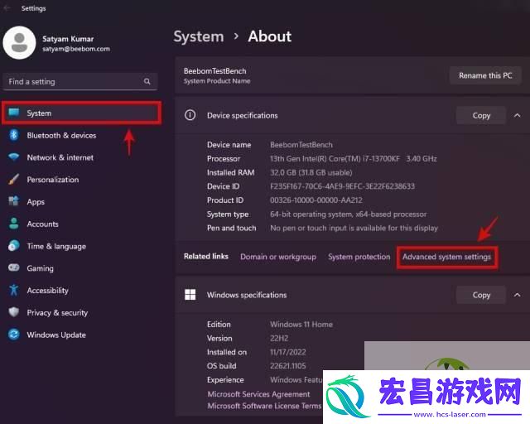Open Time & language label
Screen dimensions: 530x424
point(56,247)
